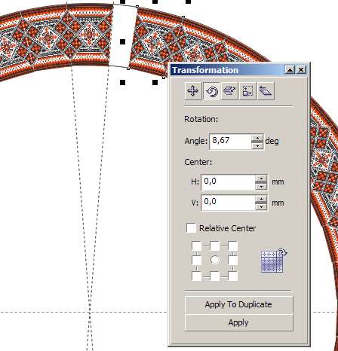Select the center anchor radio point

(214, 260)
